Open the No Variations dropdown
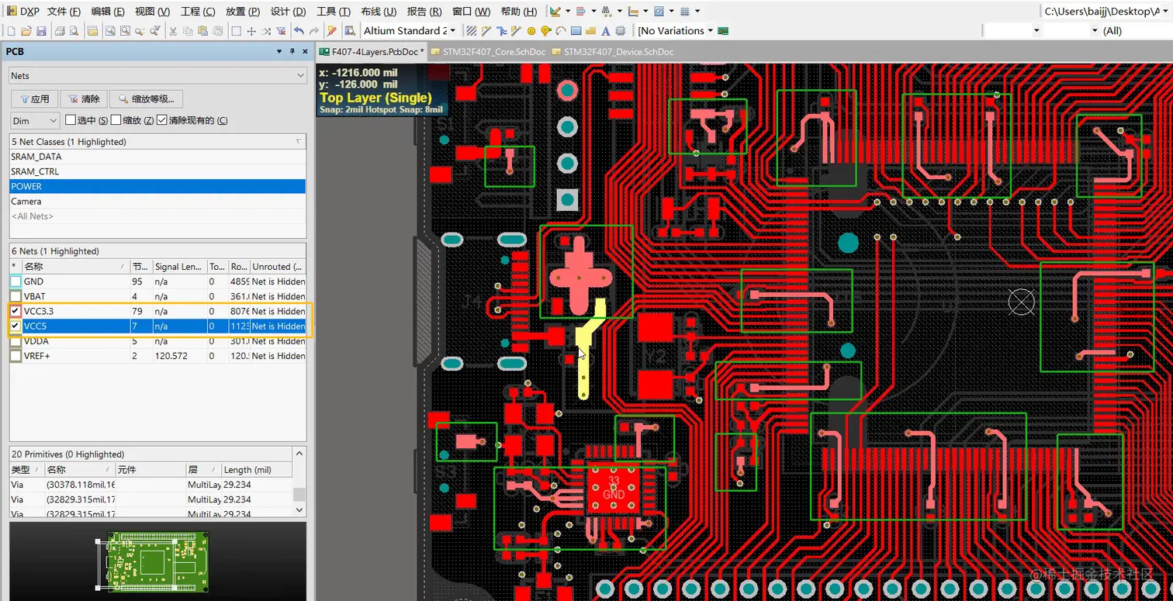This screenshot has height=601, width=1173. (709, 31)
